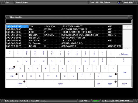Tap the P key
Viewport: 138px width, 103px height.
click(94, 61)
